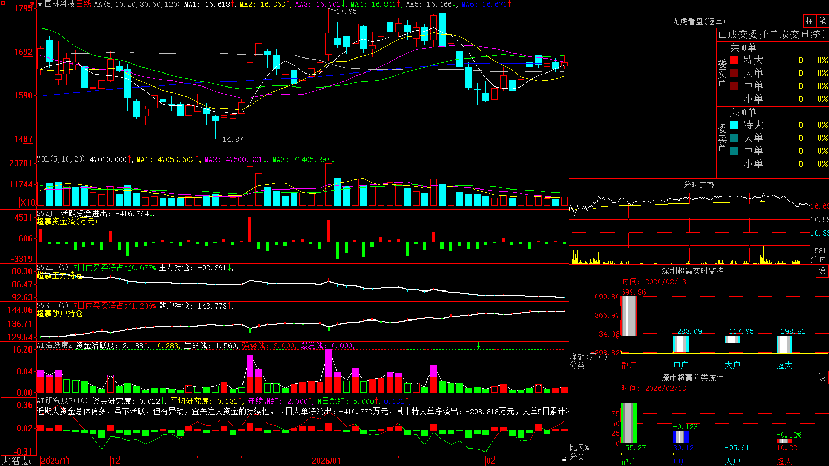The image size is (829, 466).
Task: Click the red 特大 buy-order color swatch
Action: click(x=734, y=60)
